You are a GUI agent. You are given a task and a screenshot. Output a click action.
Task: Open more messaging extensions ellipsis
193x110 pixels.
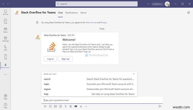pos(86,106)
